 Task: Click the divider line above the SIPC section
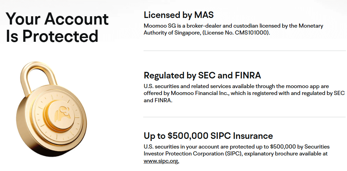point(245,117)
